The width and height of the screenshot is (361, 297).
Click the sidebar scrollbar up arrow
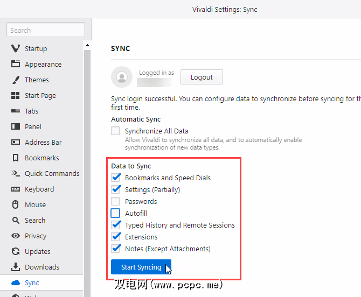point(87,45)
